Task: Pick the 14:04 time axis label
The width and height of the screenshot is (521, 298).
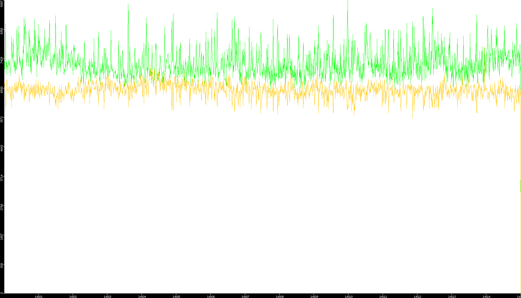Action: (142, 297)
